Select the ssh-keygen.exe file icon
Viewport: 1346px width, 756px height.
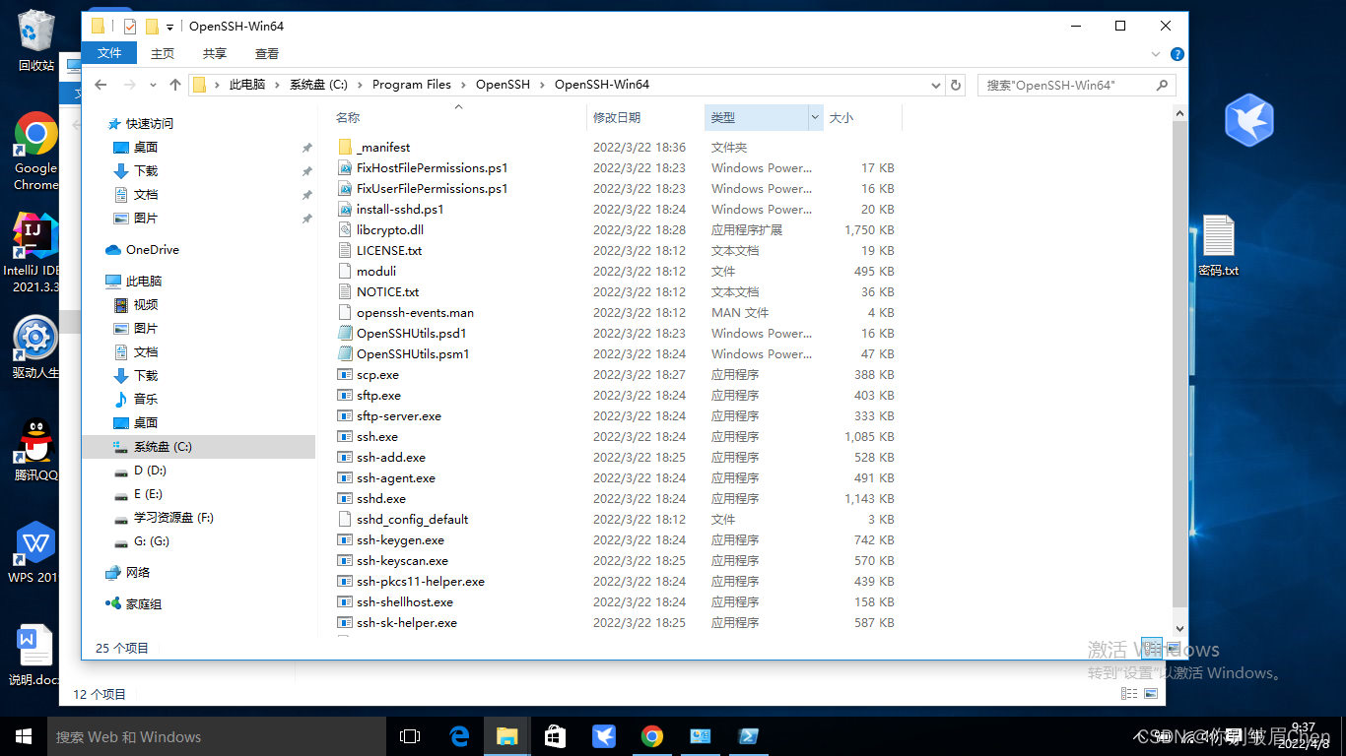click(x=345, y=540)
